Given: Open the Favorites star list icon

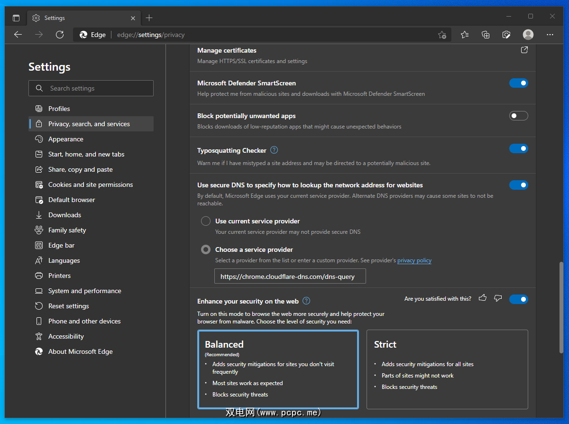Looking at the screenshot, I should click(465, 35).
